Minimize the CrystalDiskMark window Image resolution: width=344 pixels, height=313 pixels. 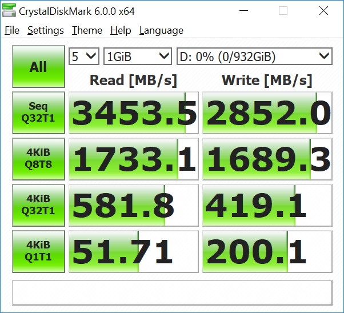point(243,10)
